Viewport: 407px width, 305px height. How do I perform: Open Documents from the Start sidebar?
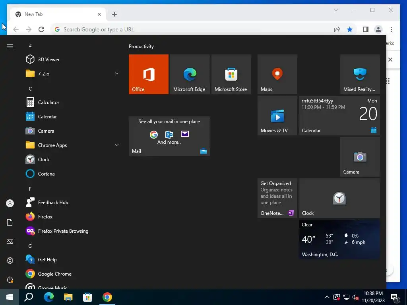10,222
